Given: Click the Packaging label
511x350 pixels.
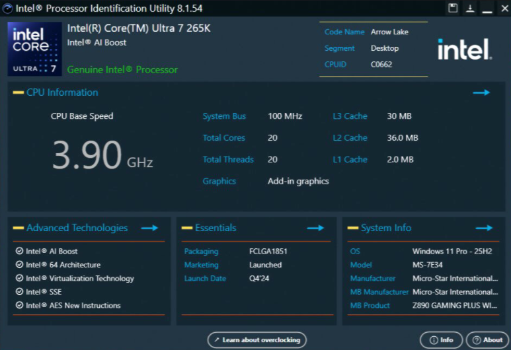Looking at the screenshot, I should (202, 252).
